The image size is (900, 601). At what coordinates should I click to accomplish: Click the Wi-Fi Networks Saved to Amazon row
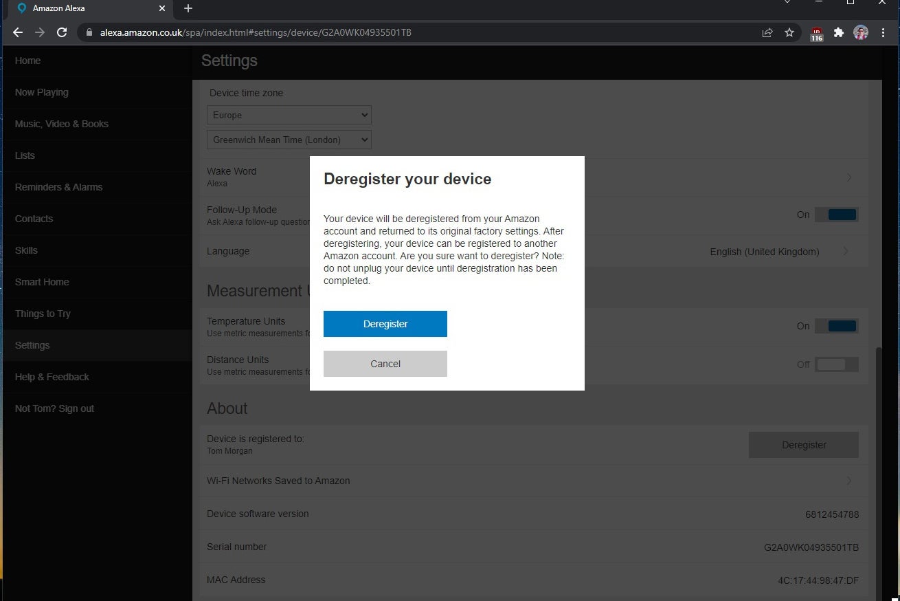(534, 481)
